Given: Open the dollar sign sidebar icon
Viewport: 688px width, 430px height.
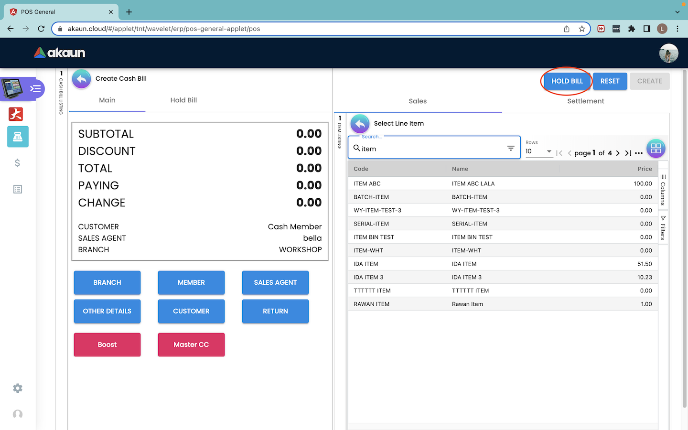Looking at the screenshot, I should 18,163.
